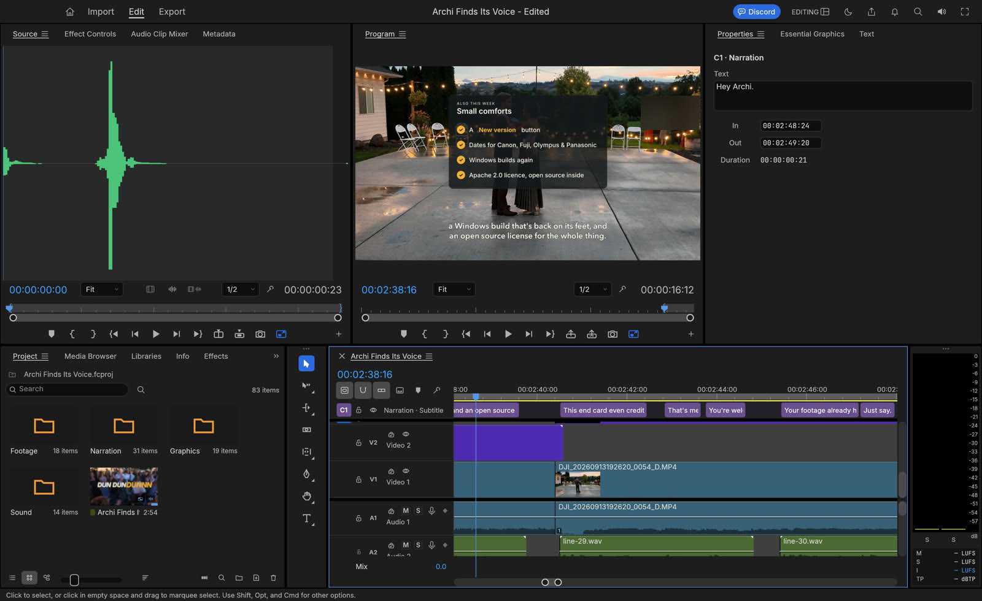982x601 pixels.
Task: Click the Project panel Search field
Action: pos(68,389)
